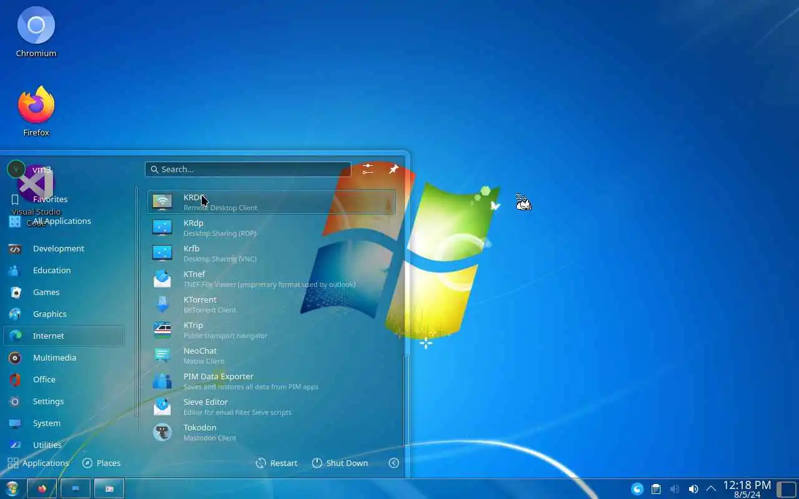Select All Applications category

64,221
